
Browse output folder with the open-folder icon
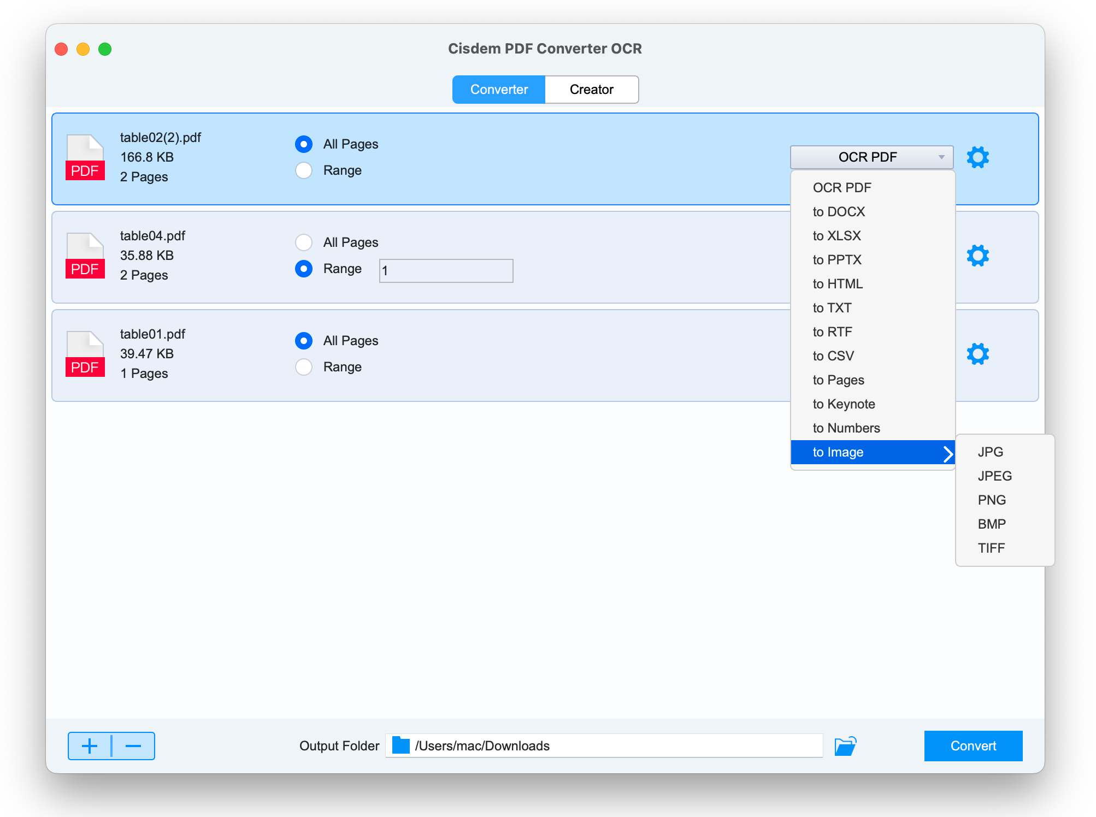click(x=846, y=745)
